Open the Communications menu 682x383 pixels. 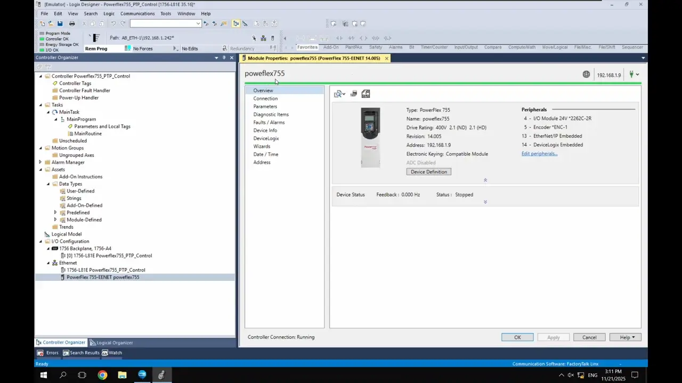[137, 13]
